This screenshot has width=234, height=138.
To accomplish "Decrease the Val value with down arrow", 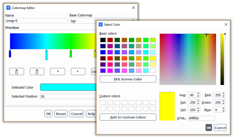I will pos(198,111).
